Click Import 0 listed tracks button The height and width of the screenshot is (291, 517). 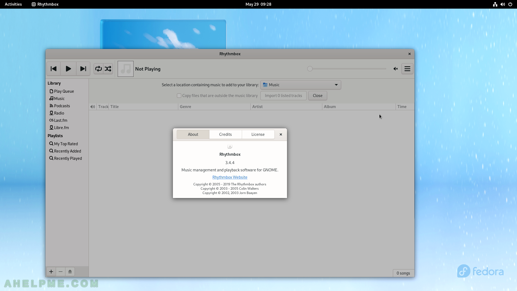click(284, 96)
